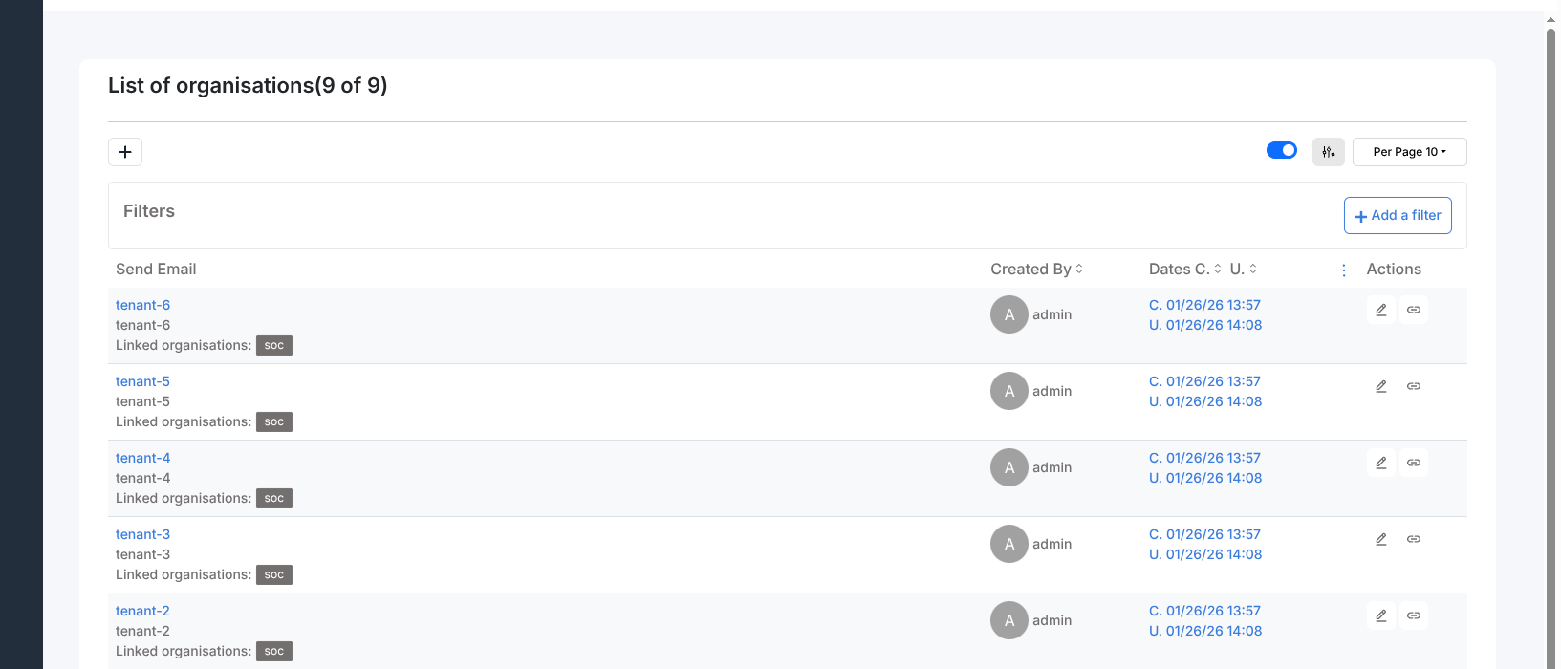
Task: Click the link icon for tenant-2
Action: [x=1414, y=615]
